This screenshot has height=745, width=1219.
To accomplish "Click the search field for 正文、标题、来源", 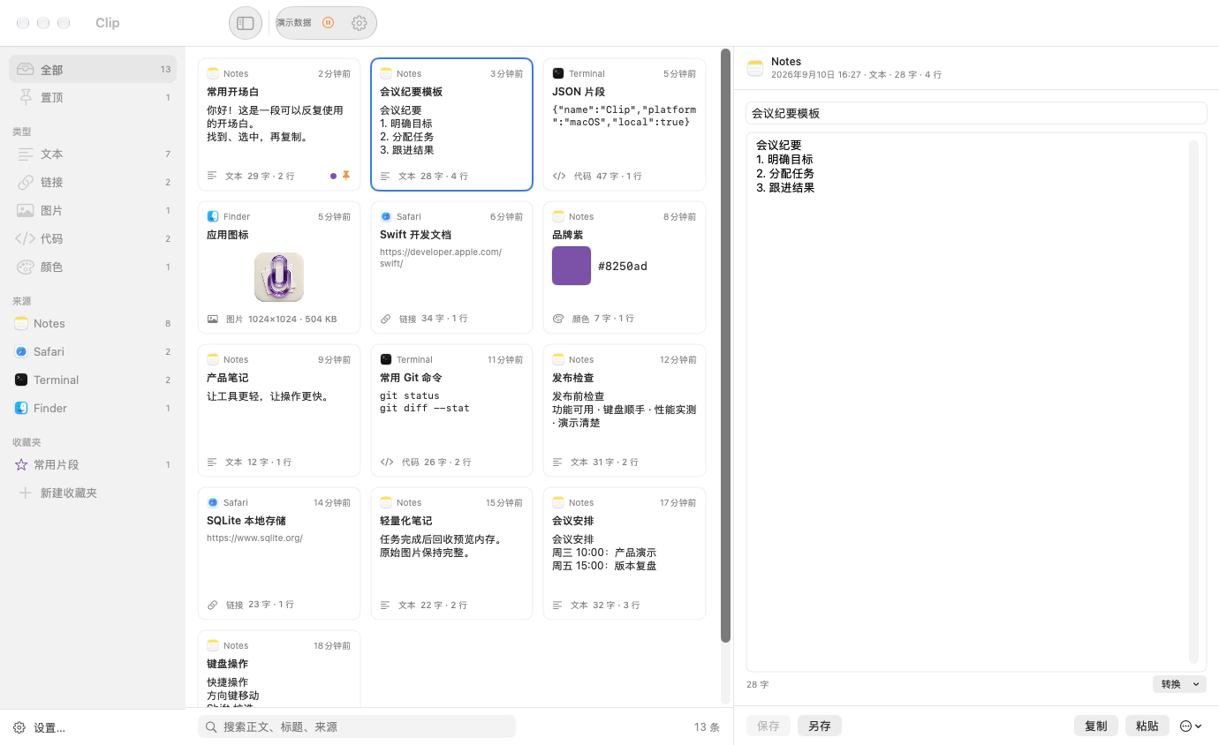I will point(357,726).
